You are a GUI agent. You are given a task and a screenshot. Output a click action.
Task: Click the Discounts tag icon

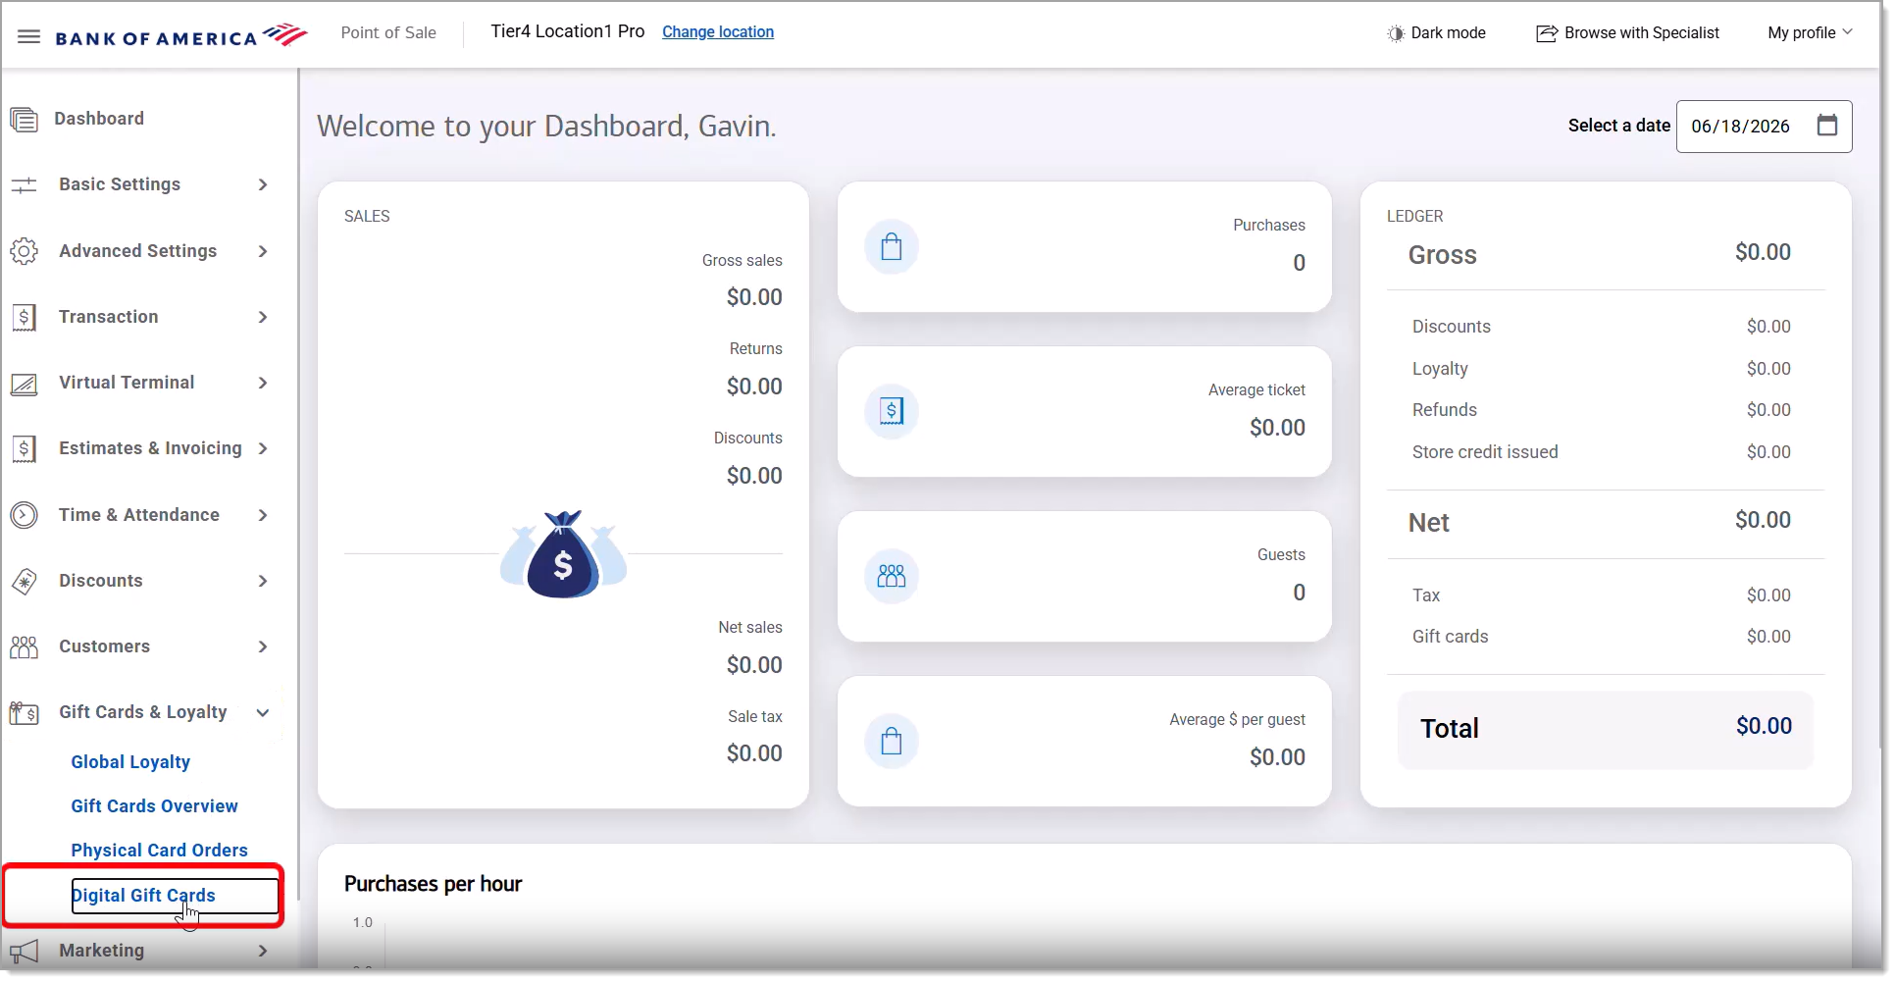(24, 582)
